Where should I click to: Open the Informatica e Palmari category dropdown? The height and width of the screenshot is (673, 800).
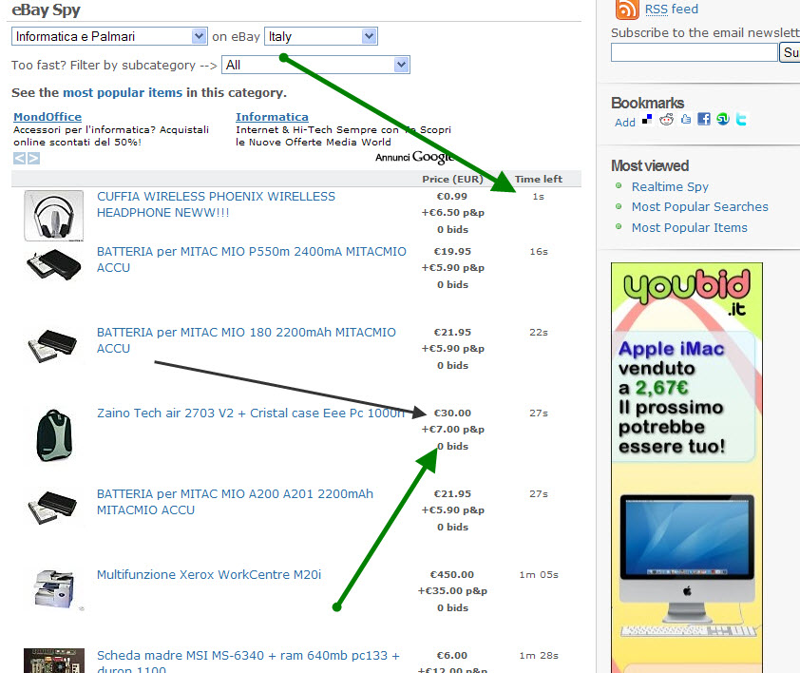coord(109,36)
